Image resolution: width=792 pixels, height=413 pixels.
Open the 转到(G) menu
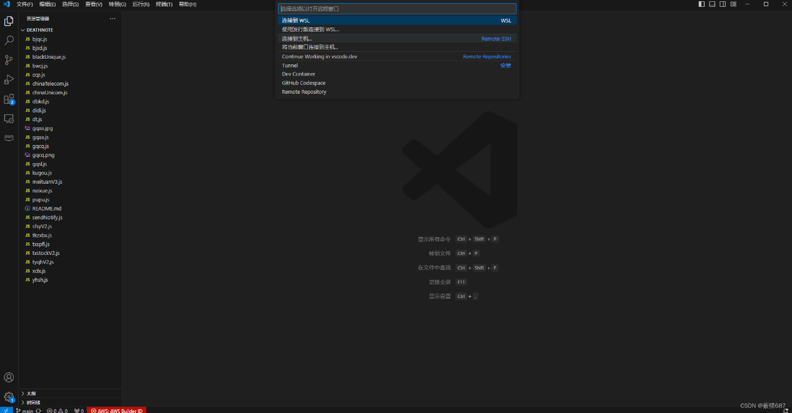point(117,4)
